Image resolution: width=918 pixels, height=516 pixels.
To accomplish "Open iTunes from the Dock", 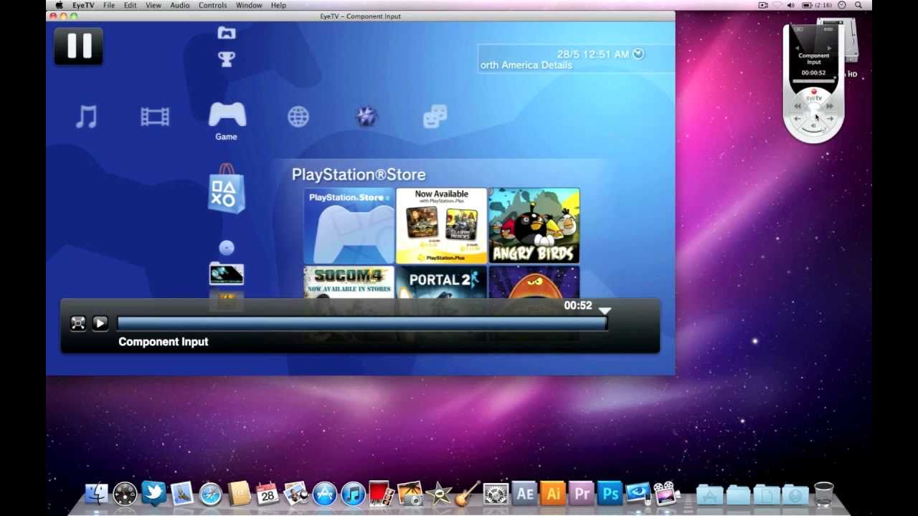I will [353, 493].
